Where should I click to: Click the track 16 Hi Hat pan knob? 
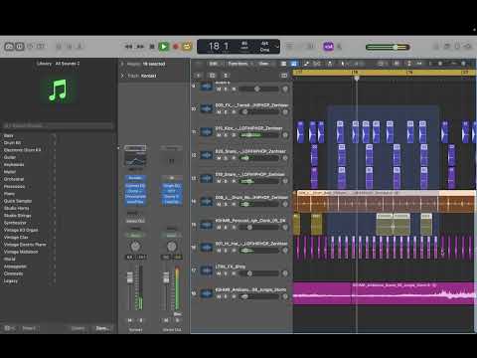tap(285, 251)
